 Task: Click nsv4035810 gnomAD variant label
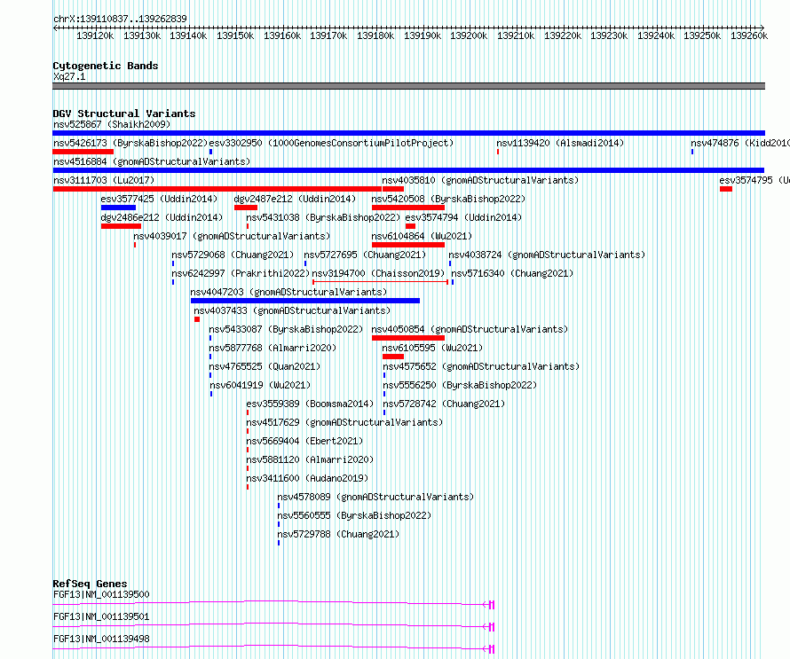point(480,180)
